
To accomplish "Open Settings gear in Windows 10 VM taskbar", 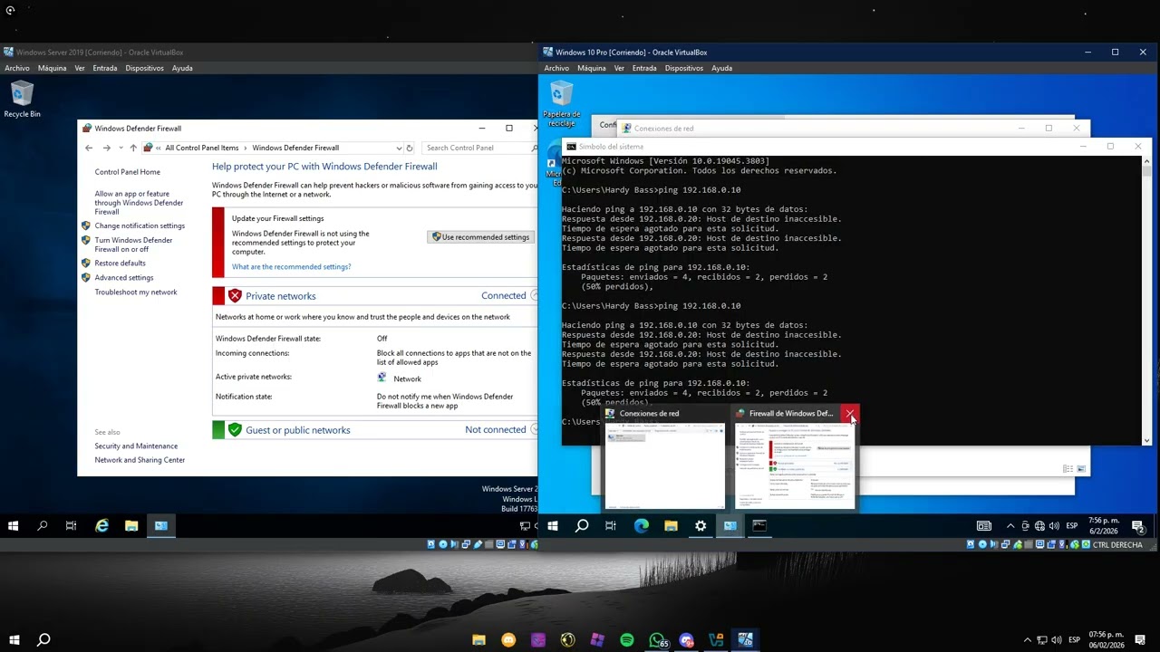I will pos(701,525).
